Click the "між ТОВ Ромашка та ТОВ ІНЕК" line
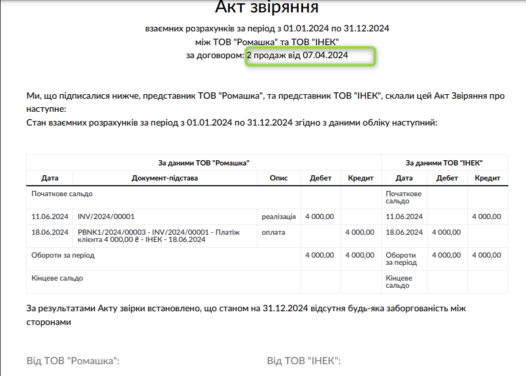The height and width of the screenshot is (376, 526). coord(267,43)
